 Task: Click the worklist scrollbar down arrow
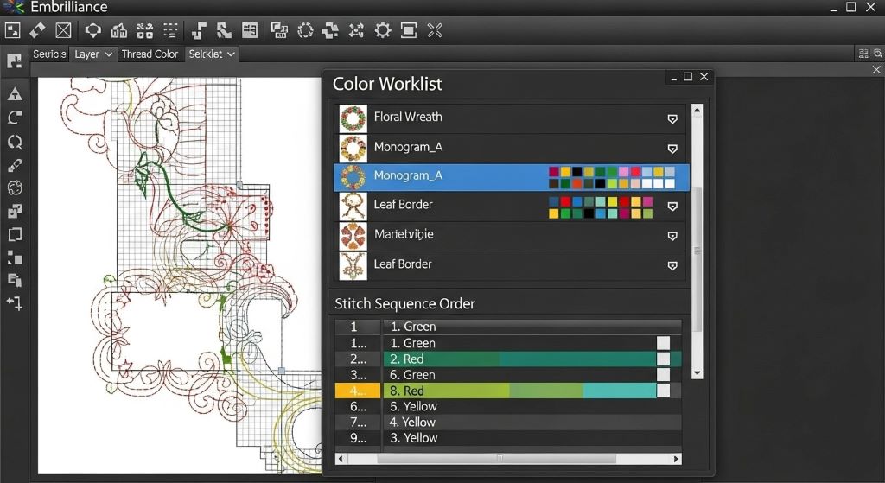pos(697,373)
